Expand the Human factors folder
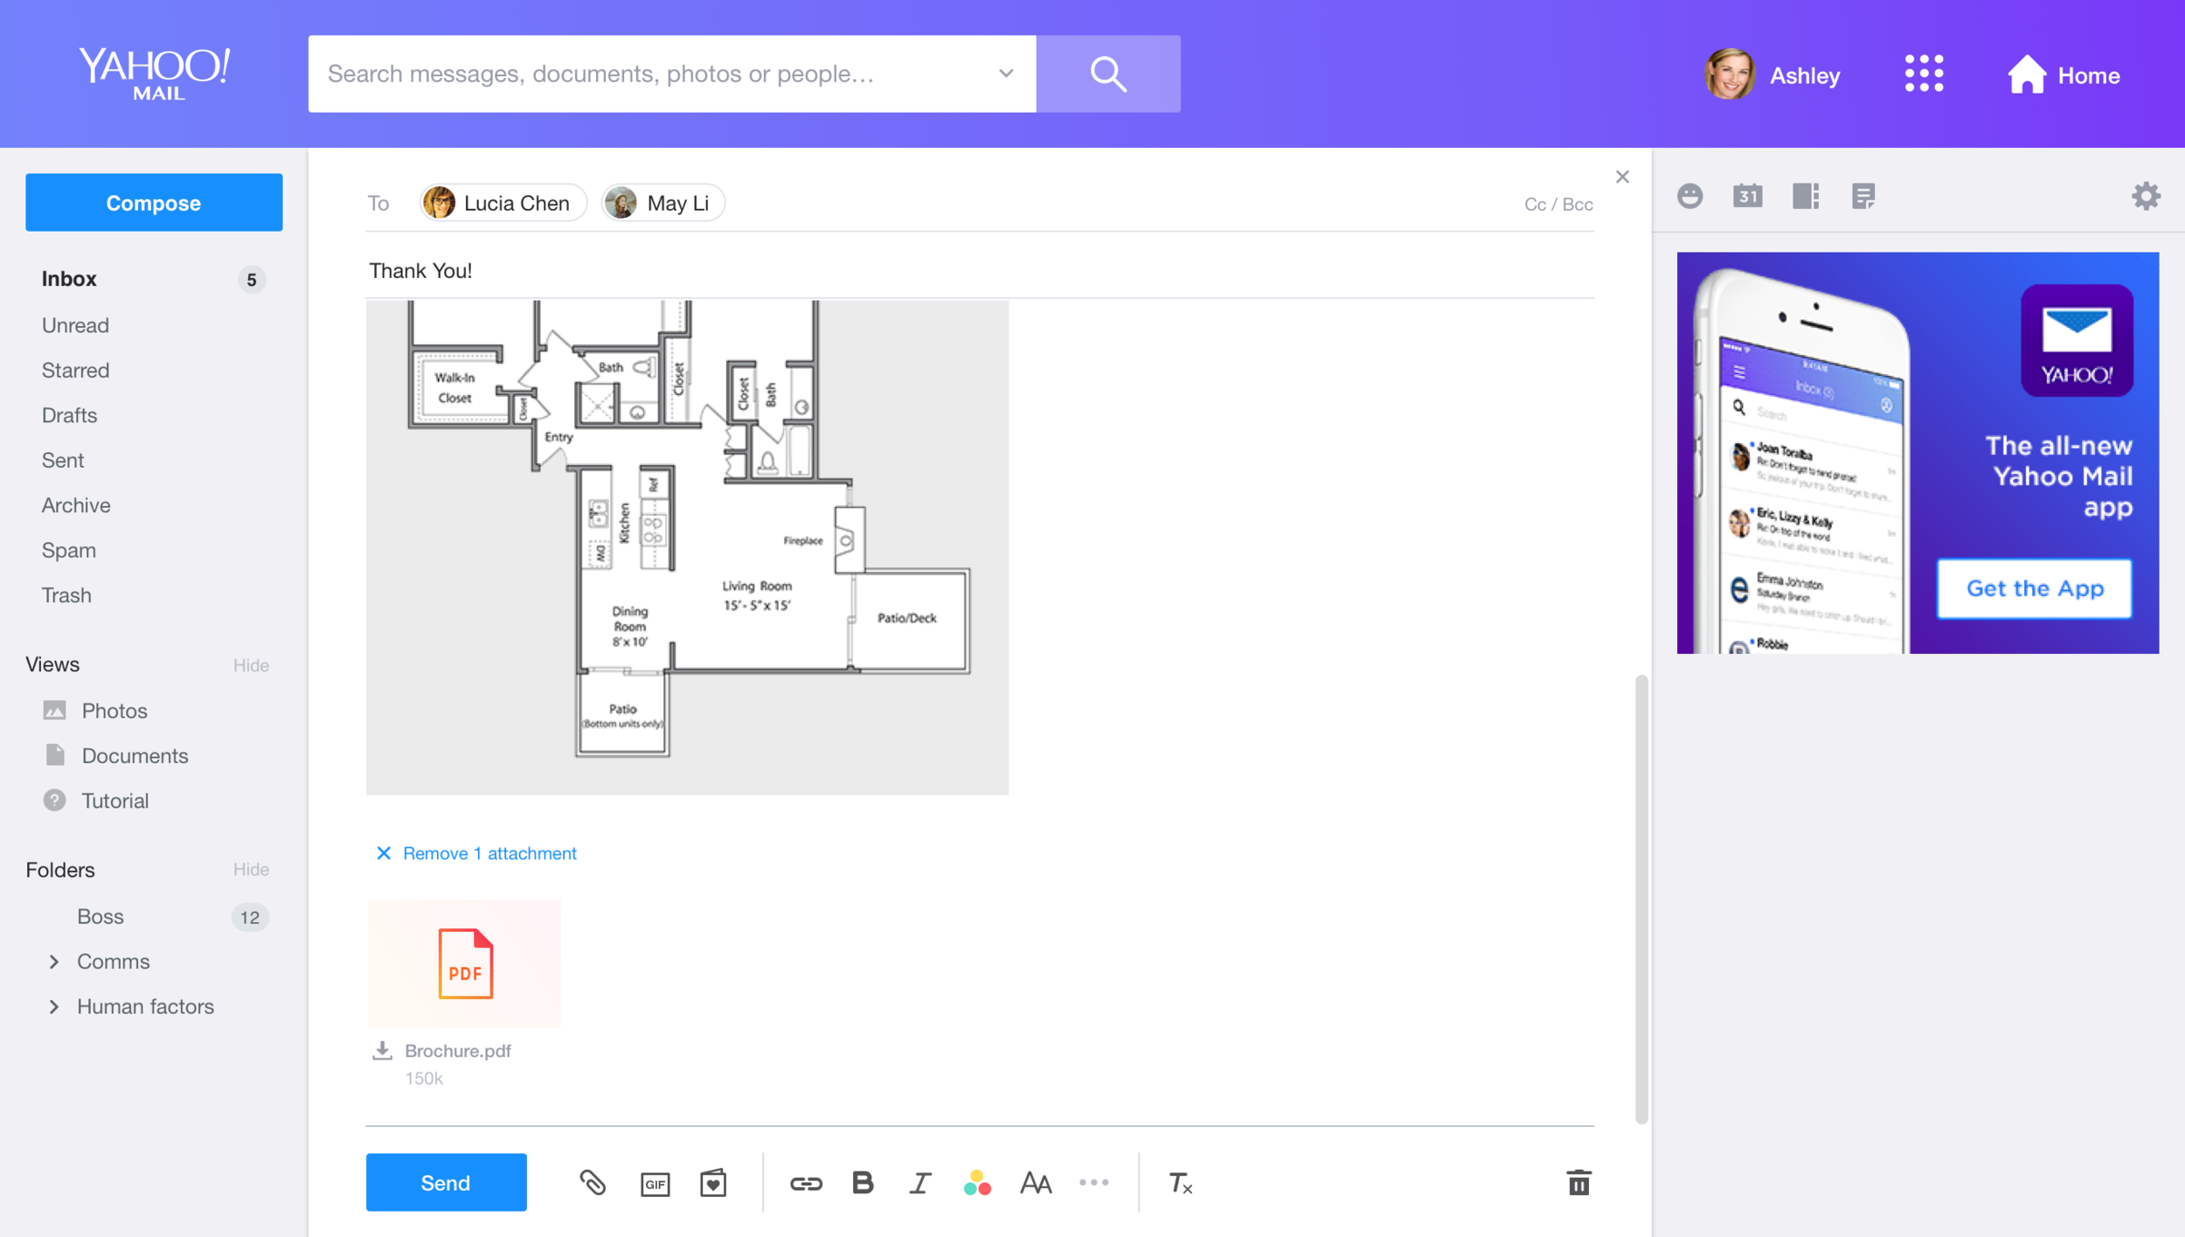 pos(54,1006)
